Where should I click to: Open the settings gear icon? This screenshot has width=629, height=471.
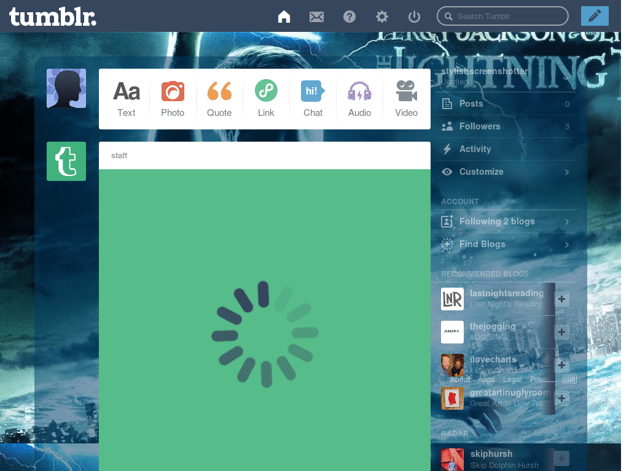(382, 17)
